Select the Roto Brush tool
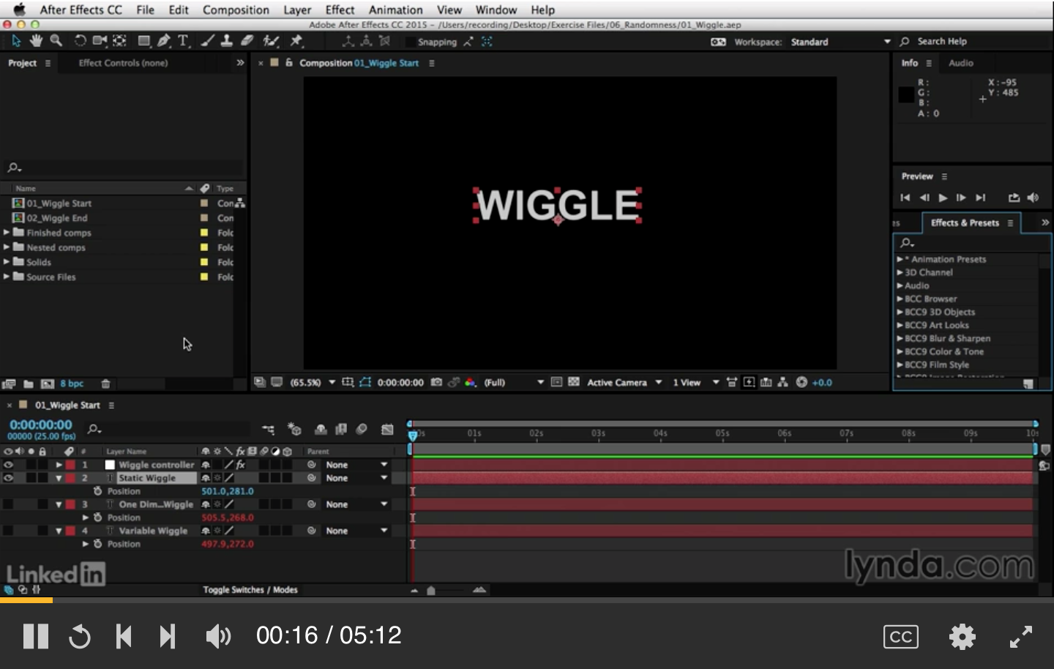Image resolution: width=1054 pixels, height=669 pixels. click(x=271, y=41)
